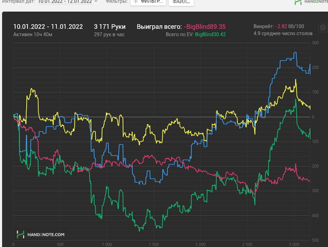Select the 'Активен 10ч 40м' active time text
This screenshot has width=328, height=247.
pyautogui.click(x=33, y=34)
